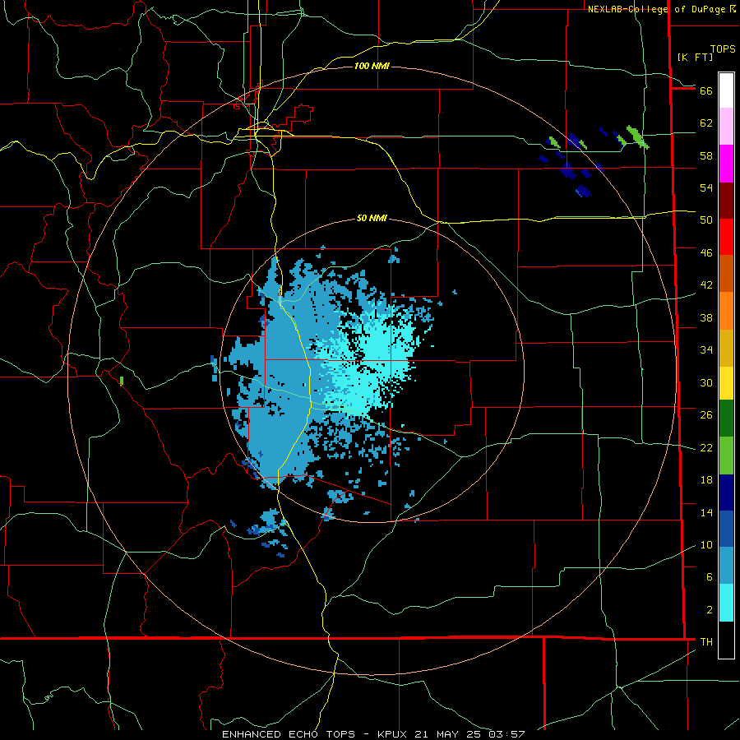
Task: Click the 50 value on the legend scale
Action: coord(706,220)
